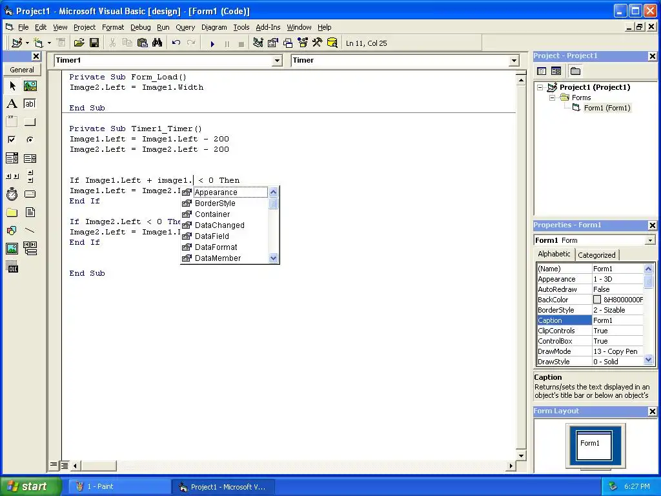Click the Open Project toolbar icon
The height and width of the screenshot is (496, 661).
coord(79,43)
